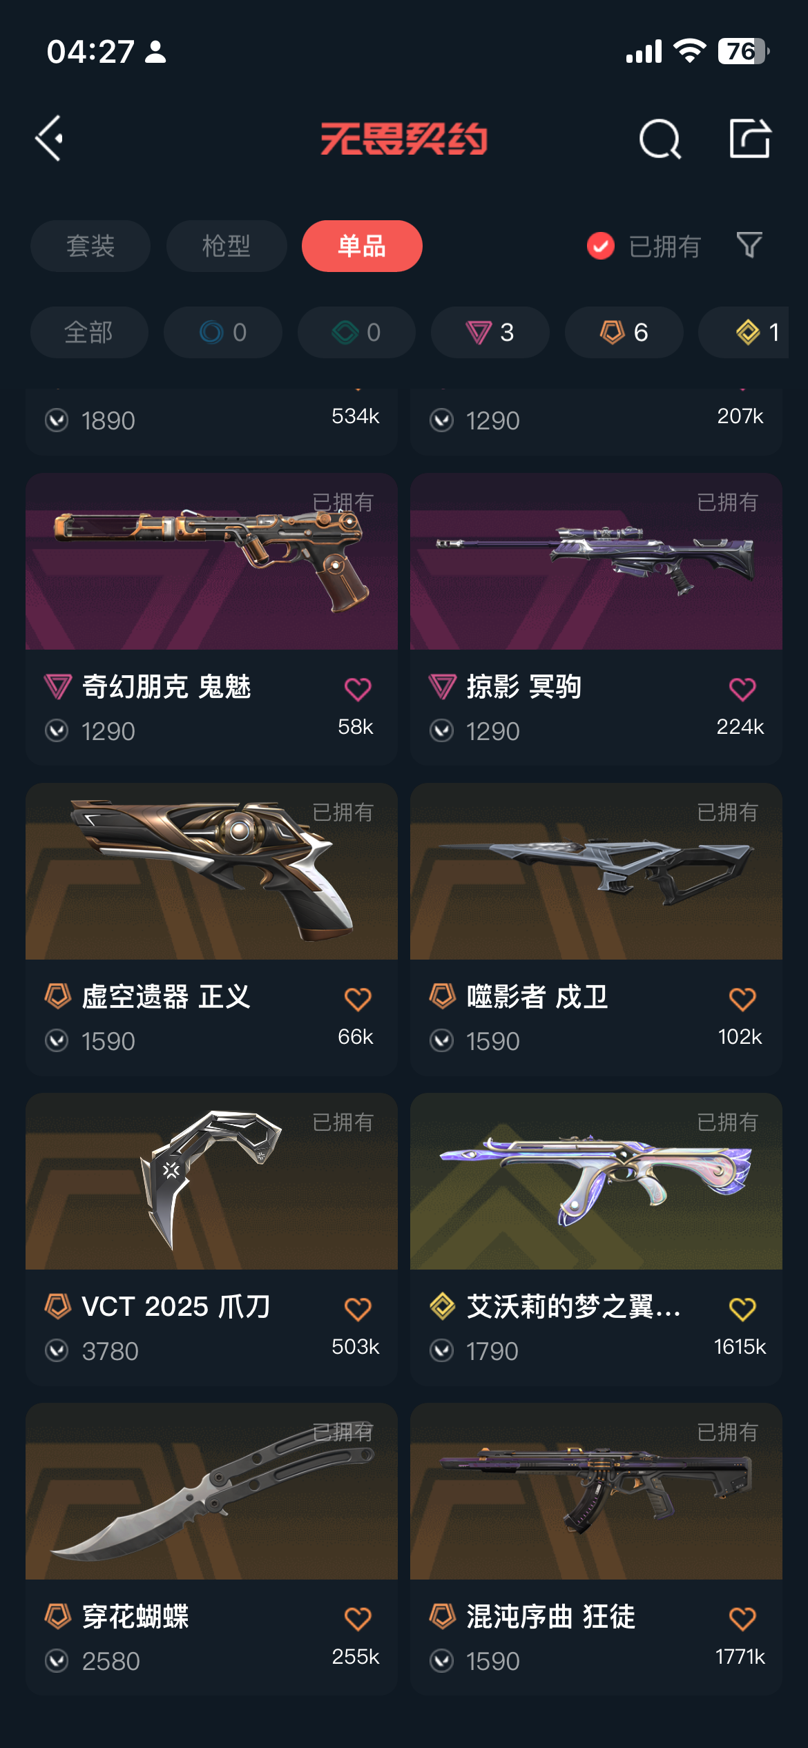
Task: Like 混沌序曲 狂徒 via heart icon
Action: (742, 1619)
